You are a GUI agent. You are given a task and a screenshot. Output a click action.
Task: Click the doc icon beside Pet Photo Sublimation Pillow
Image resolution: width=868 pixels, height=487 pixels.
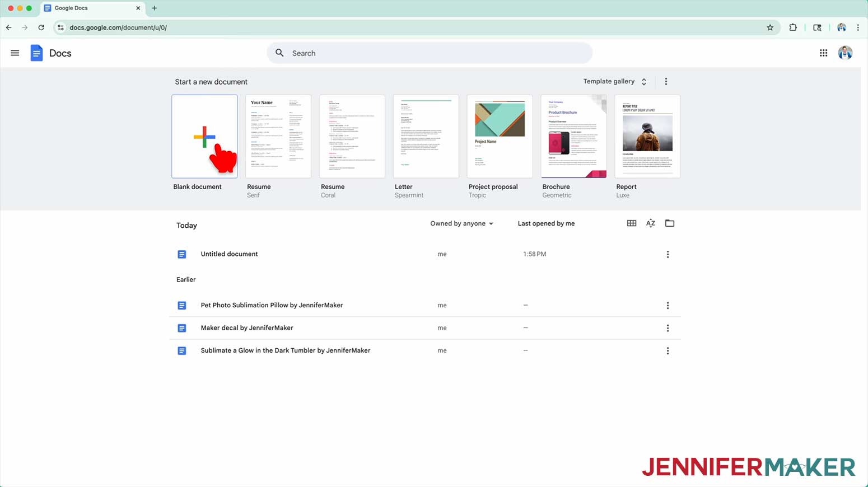coord(182,306)
